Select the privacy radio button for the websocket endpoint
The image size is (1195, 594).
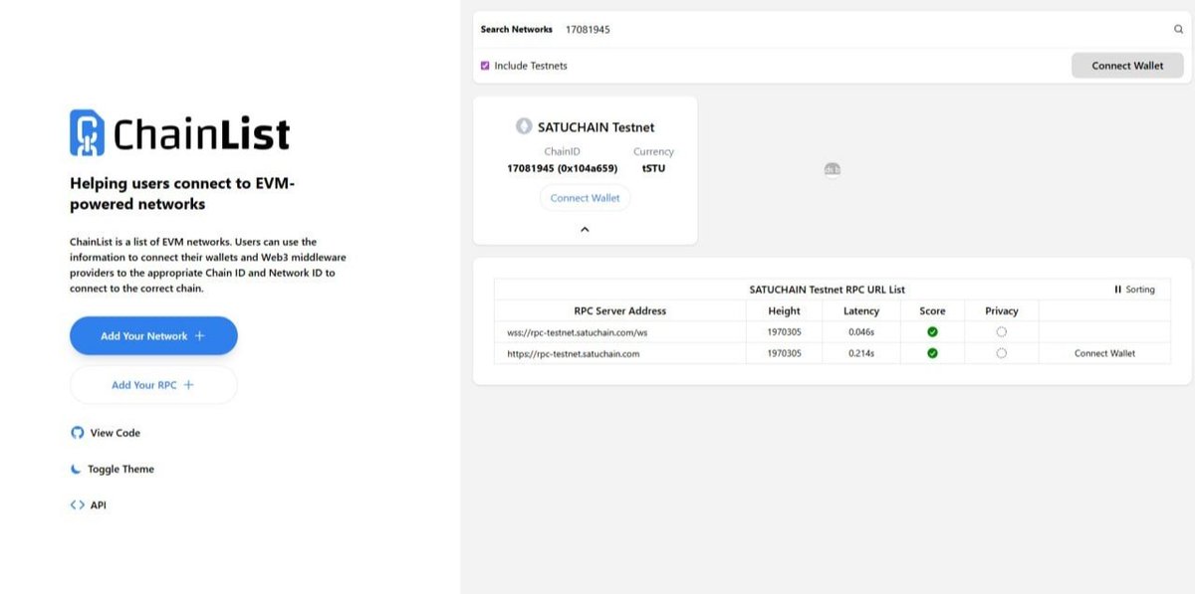1001,331
